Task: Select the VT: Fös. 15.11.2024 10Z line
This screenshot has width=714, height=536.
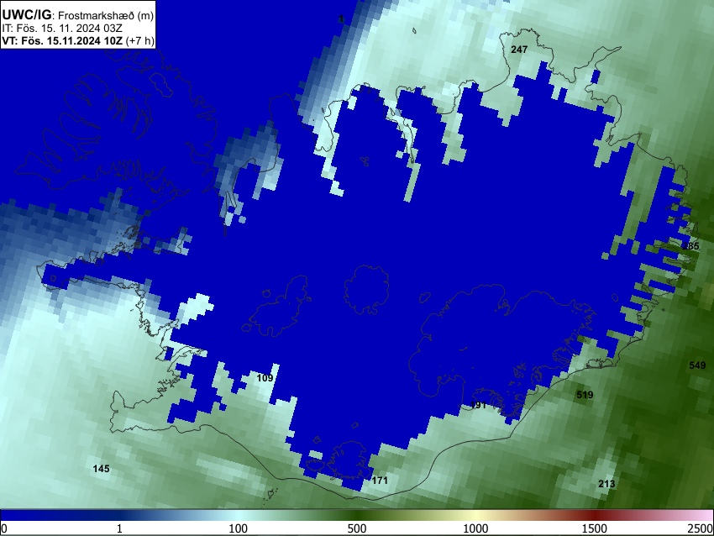Action: tap(78, 40)
